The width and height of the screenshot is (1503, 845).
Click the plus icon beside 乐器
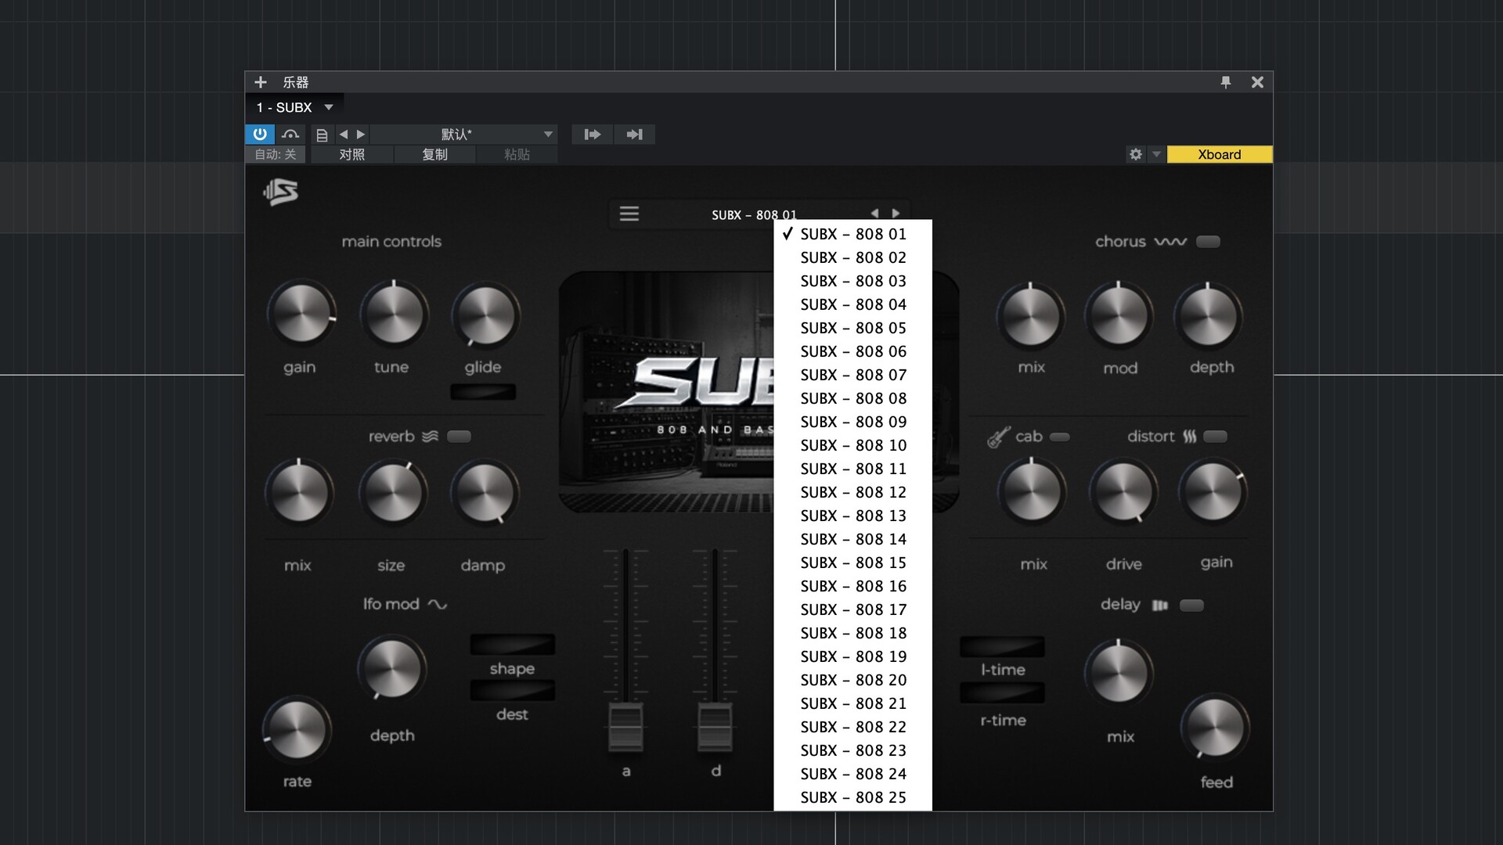point(261,82)
